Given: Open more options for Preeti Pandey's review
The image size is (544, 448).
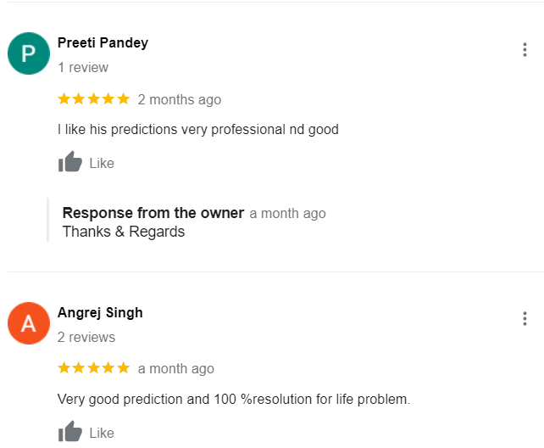Looking at the screenshot, I should pyautogui.click(x=525, y=50).
